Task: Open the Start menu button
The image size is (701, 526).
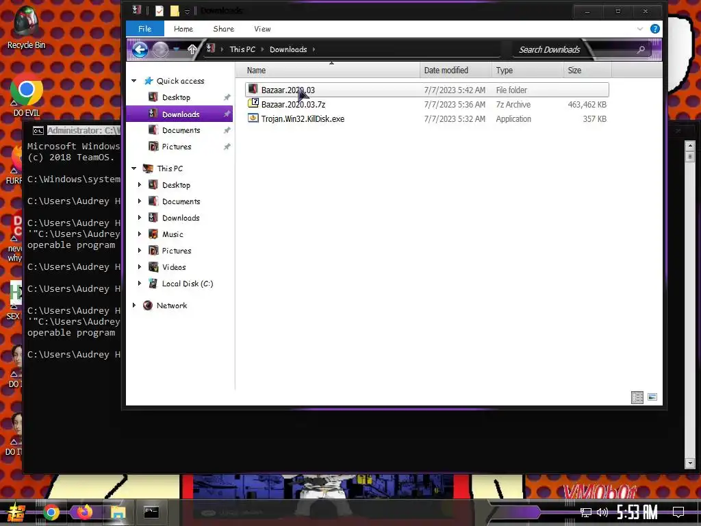Action: click(x=15, y=512)
